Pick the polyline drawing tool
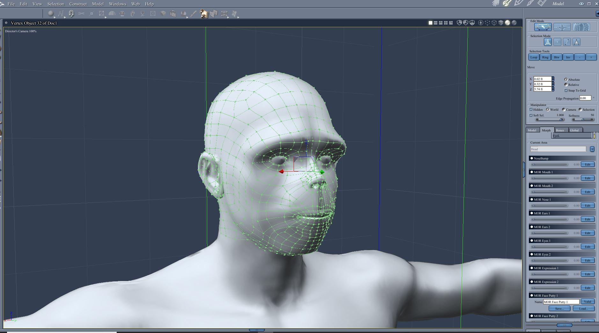 click(61, 13)
